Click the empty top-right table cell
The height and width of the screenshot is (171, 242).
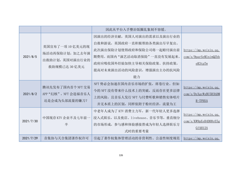click(x=202, y=29)
